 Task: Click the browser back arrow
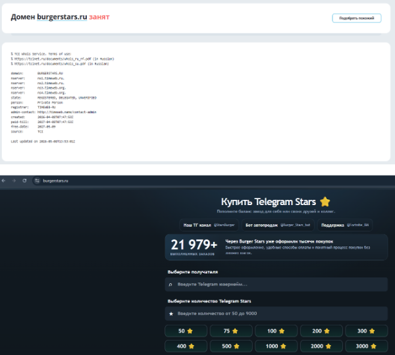tap(3, 181)
